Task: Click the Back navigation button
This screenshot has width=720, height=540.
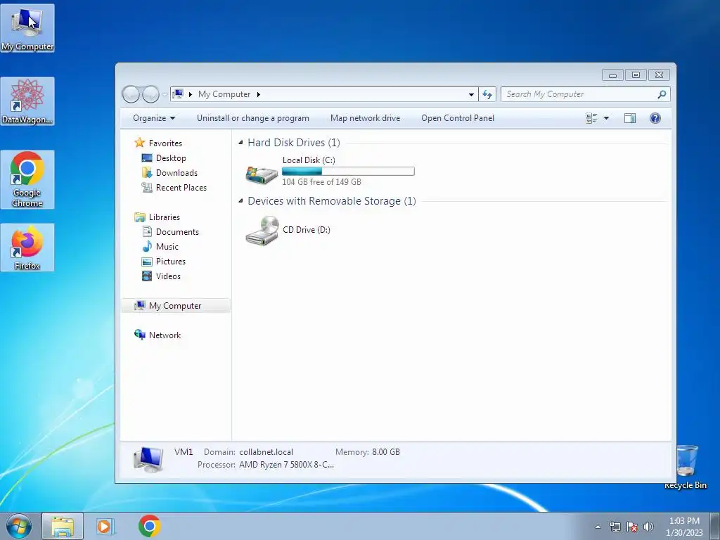Action: point(131,94)
